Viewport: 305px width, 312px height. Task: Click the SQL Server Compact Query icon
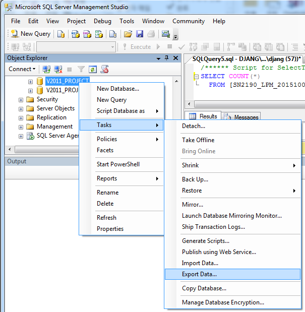coord(113,34)
